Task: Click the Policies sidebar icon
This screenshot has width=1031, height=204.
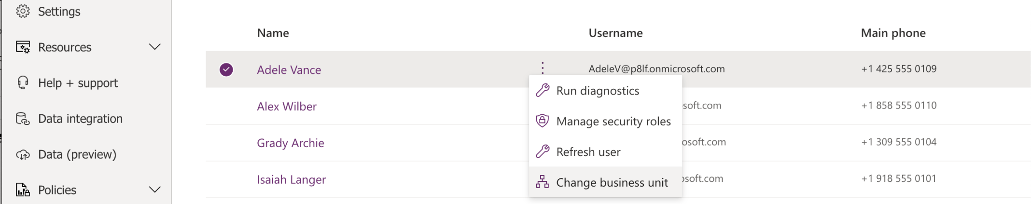Action: point(23,190)
